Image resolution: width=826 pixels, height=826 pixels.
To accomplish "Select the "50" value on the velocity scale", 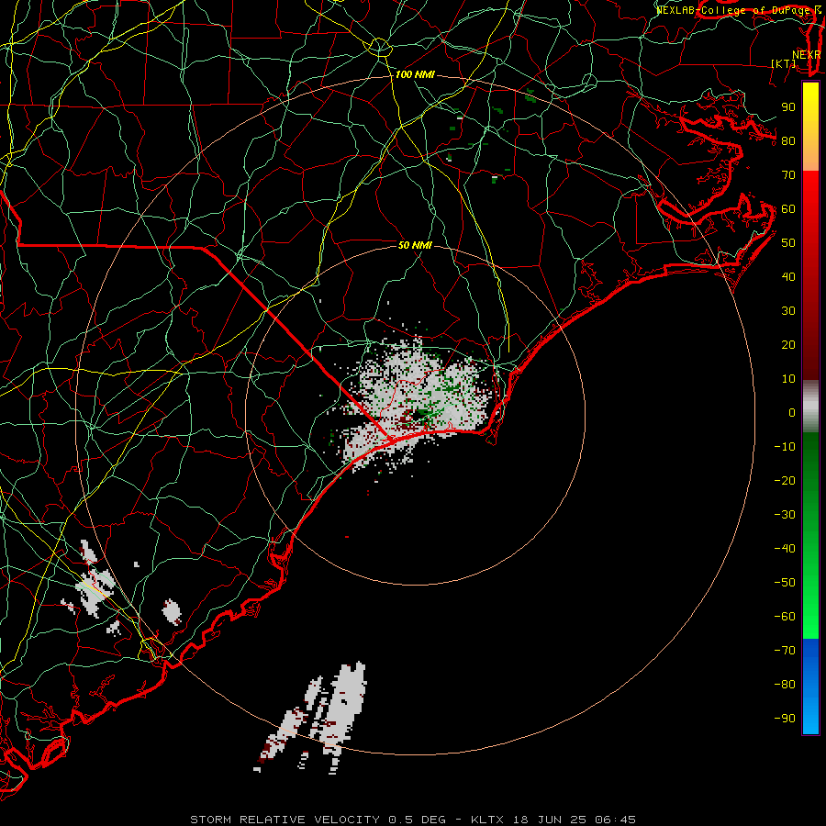I will pos(788,243).
